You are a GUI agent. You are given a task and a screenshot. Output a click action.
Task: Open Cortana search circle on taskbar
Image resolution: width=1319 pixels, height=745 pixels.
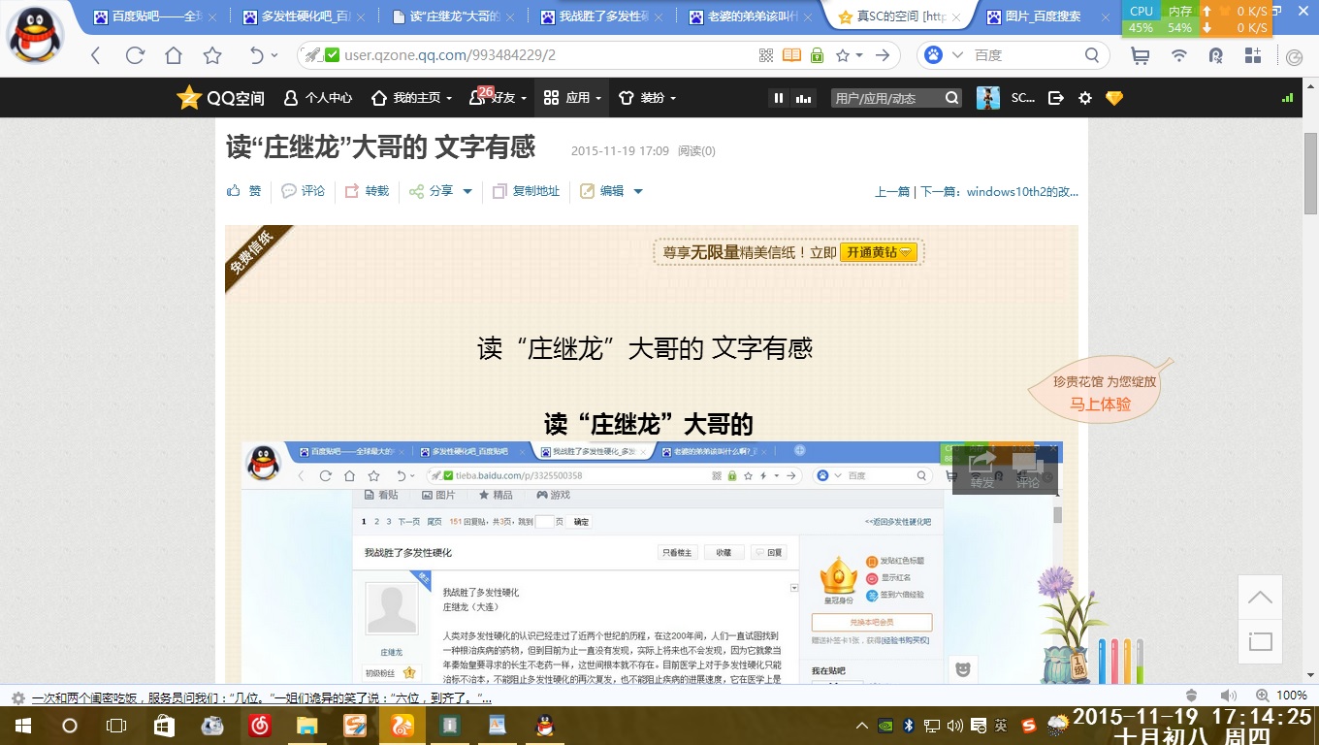(70, 726)
